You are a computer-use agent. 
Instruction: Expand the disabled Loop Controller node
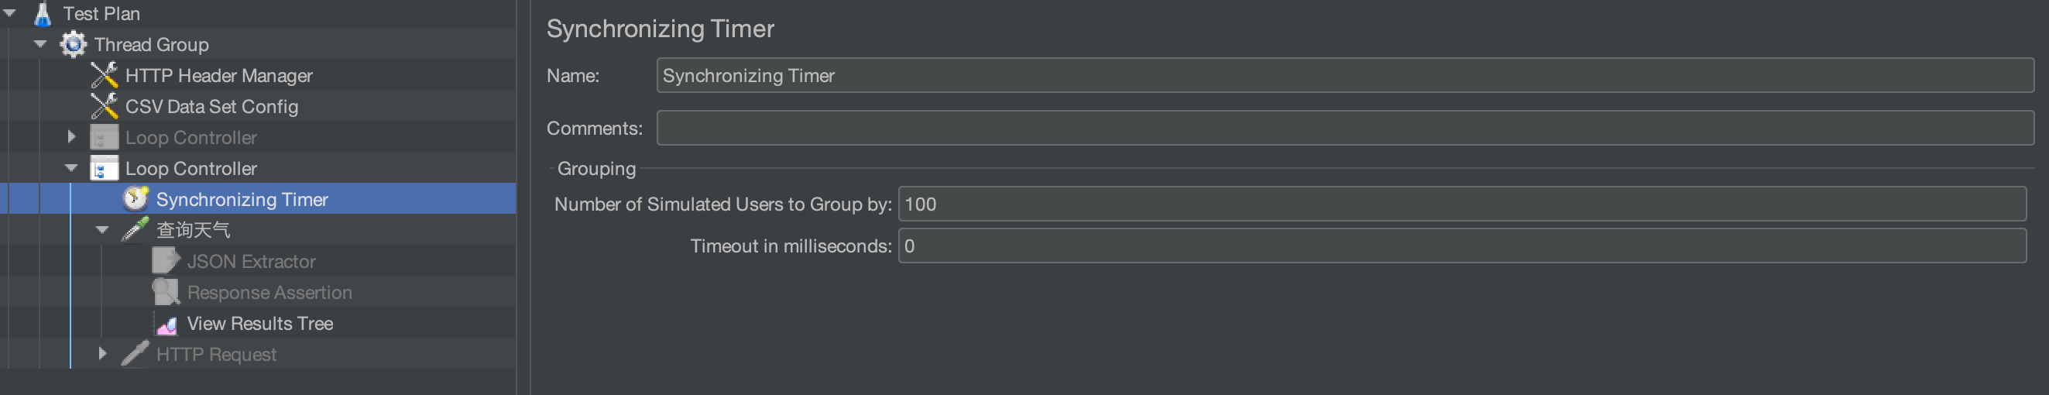71,138
